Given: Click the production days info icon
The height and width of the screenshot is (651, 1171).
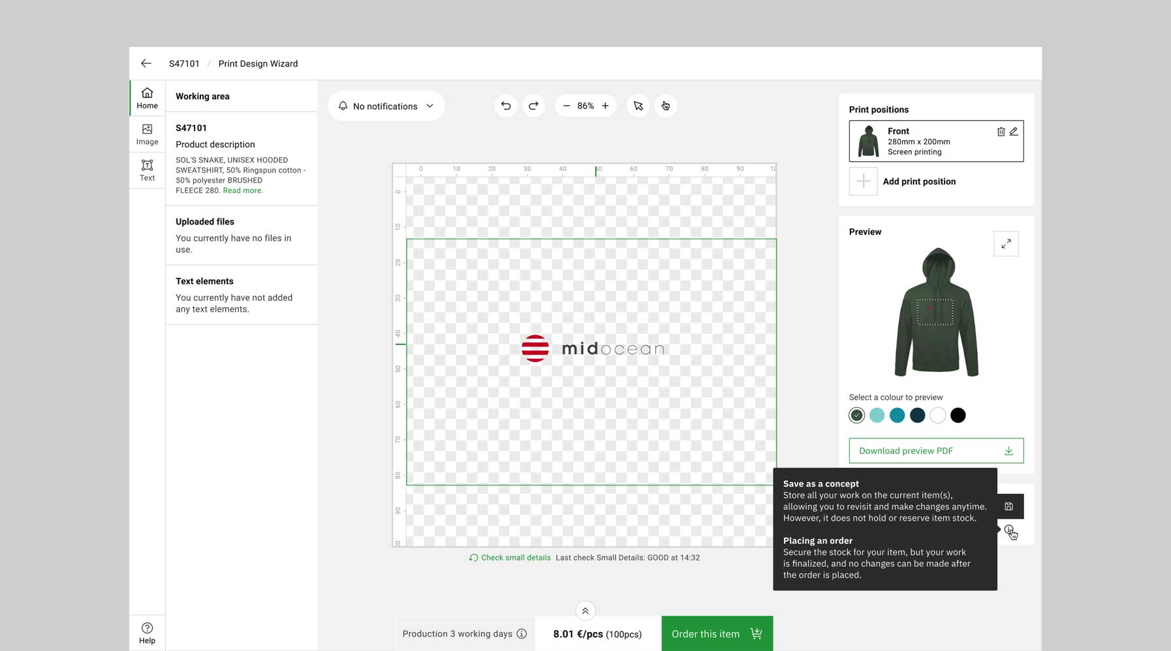Looking at the screenshot, I should (522, 633).
